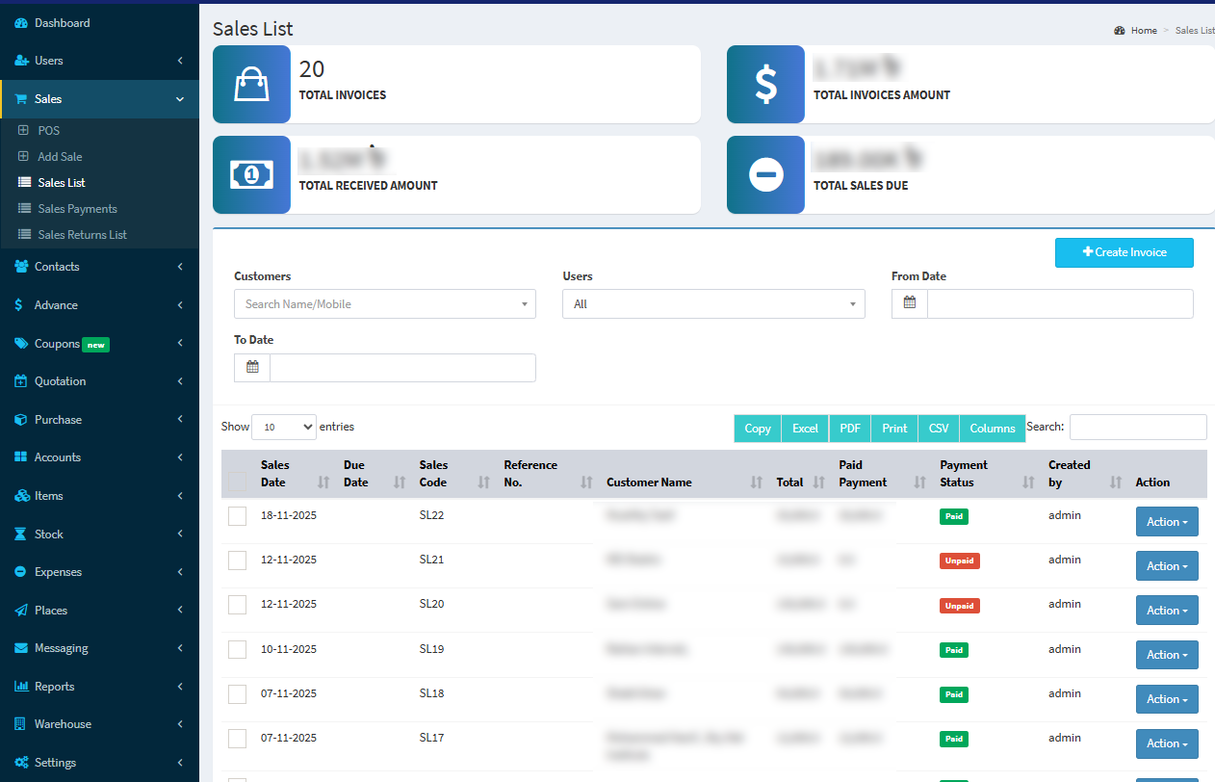Open Sales Payments in the sidebar

(77, 209)
